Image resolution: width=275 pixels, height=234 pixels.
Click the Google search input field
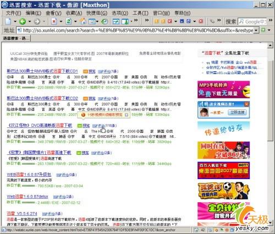253,21
